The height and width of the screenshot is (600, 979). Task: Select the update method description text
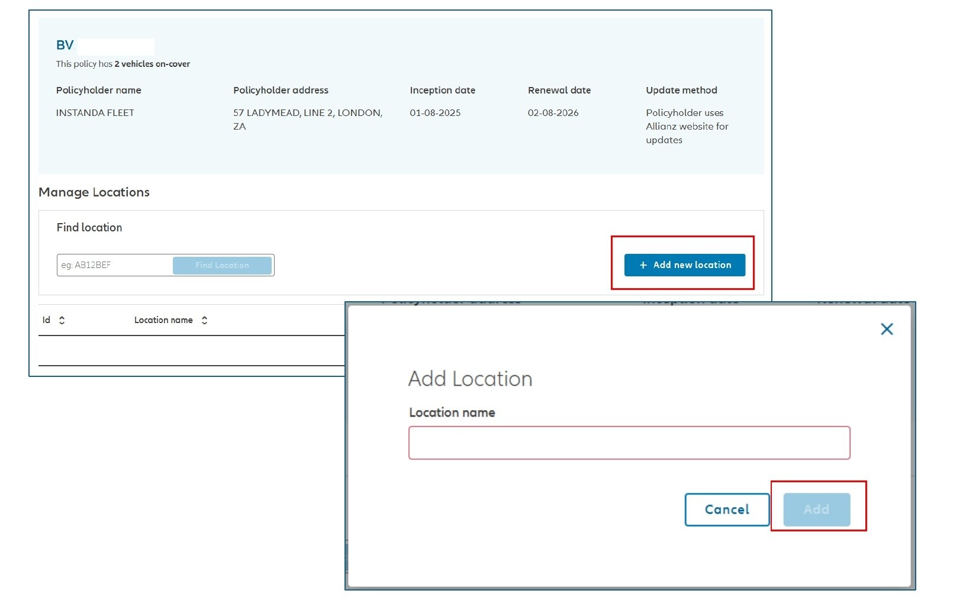click(x=687, y=126)
